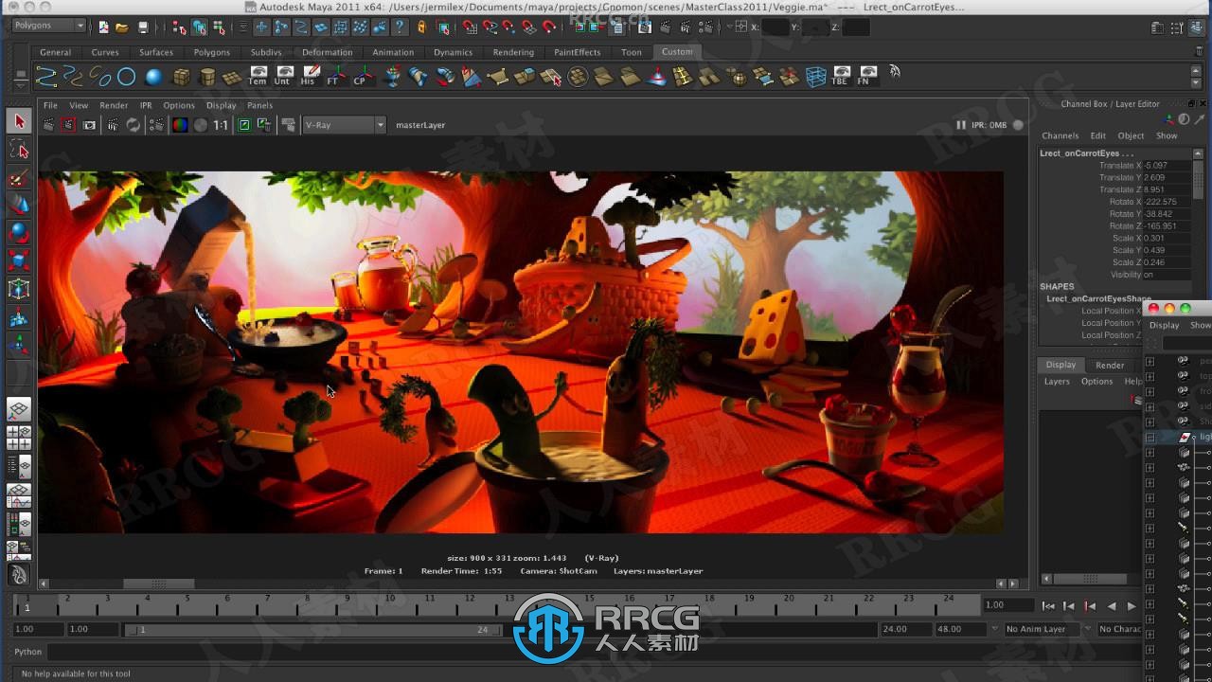Toggle 1:1 real size display
Image resolution: width=1212 pixels, height=682 pixels.
tap(221, 125)
